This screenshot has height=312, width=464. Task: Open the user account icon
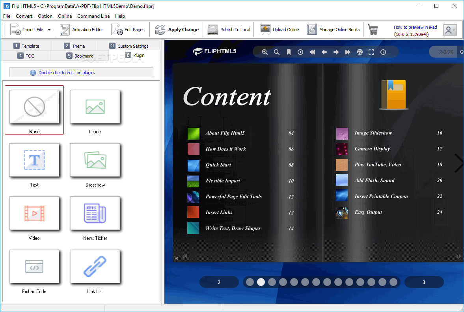[450, 30]
